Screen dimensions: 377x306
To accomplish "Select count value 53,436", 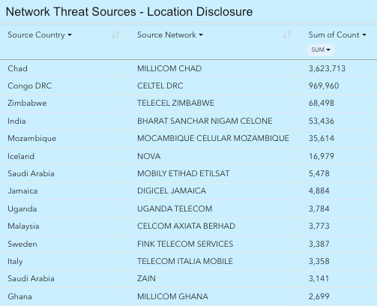I will (321, 121).
